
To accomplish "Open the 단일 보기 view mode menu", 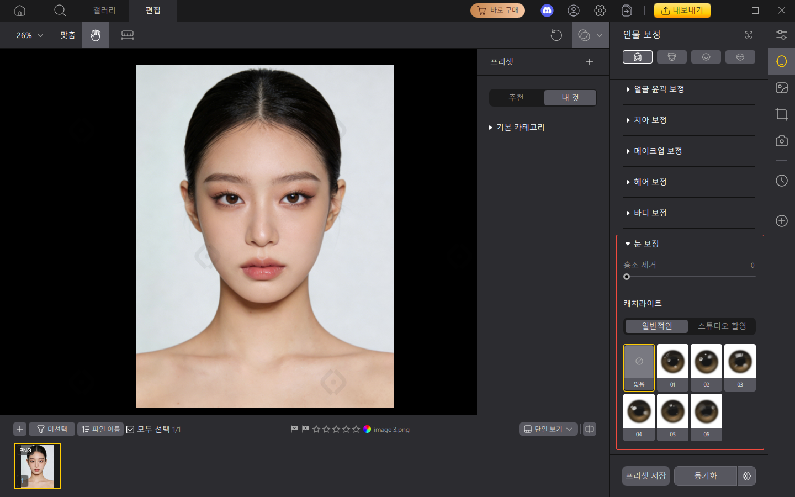I will pos(548,429).
